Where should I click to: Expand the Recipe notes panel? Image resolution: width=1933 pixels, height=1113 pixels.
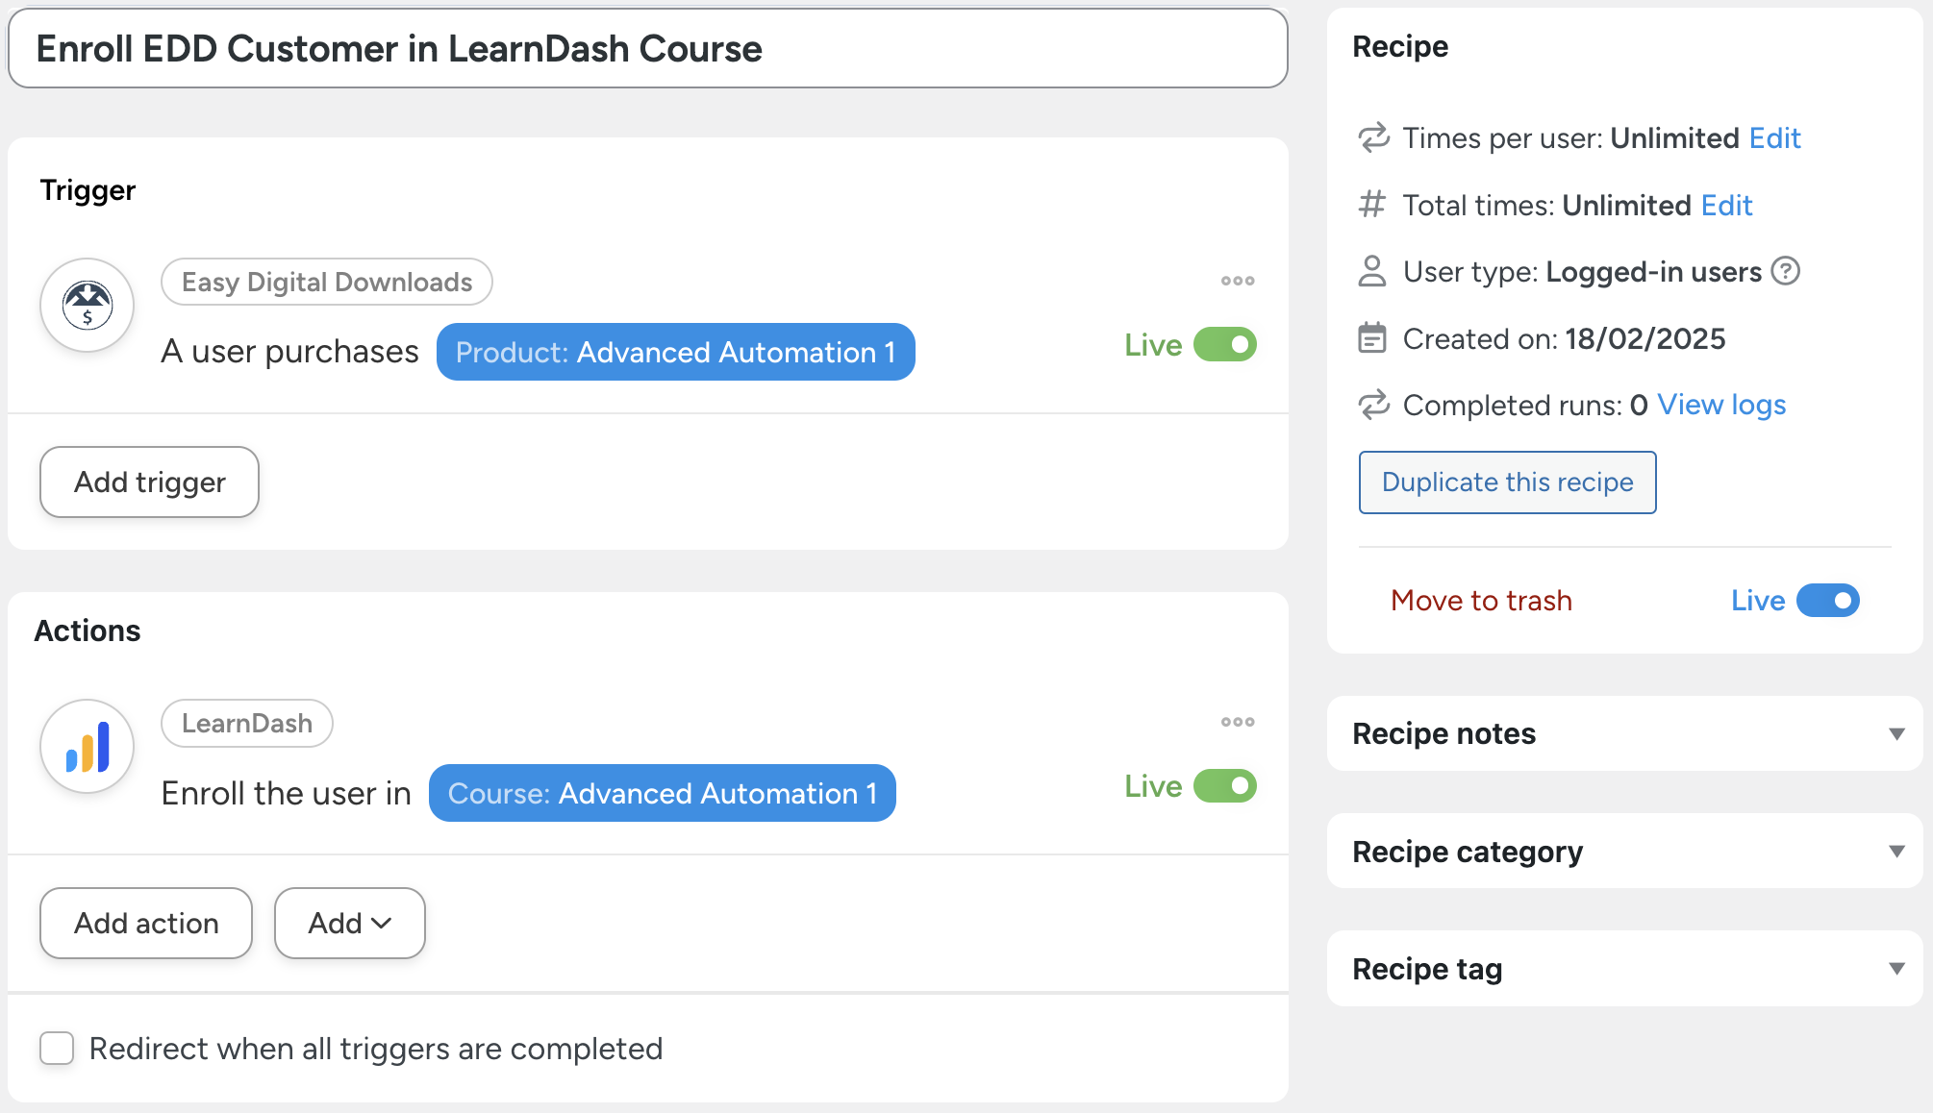pyautogui.click(x=1896, y=733)
